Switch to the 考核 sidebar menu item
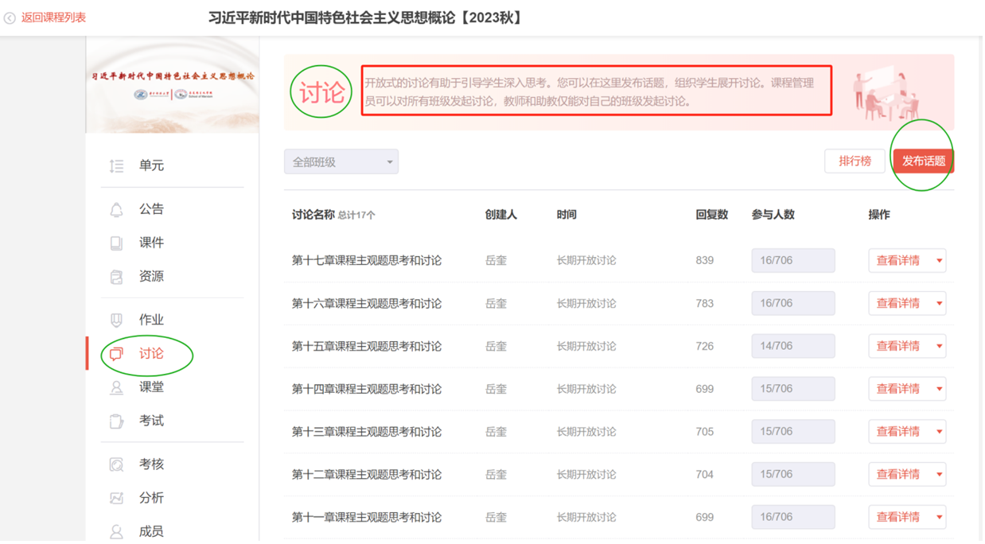 (x=151, y=464)
